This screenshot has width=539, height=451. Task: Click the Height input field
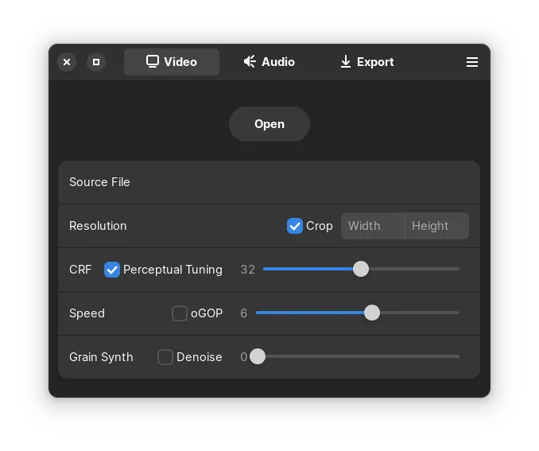pos(436,226)
